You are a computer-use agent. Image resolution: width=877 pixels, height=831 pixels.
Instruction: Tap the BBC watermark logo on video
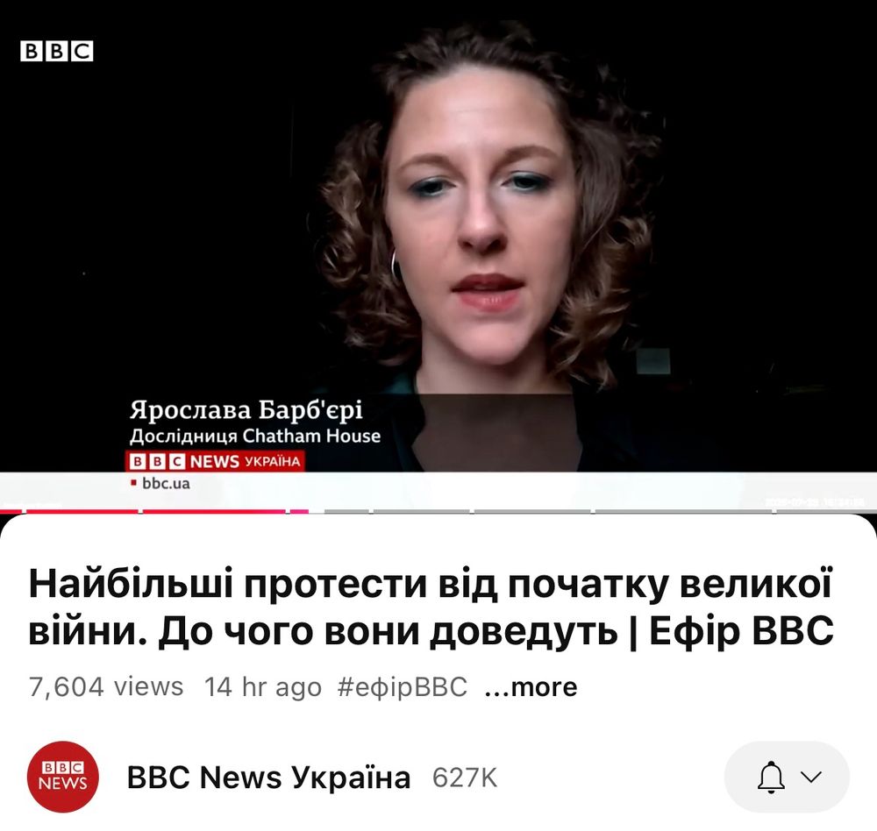coord(56,51)
